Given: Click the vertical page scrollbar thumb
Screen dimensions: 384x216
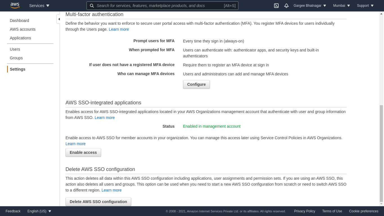Looking at the screenshot, I should click(x=381, y=154).
